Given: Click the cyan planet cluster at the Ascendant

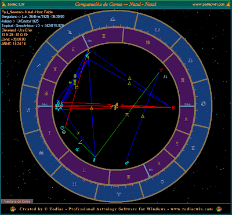Looking at the screenshot, I should [59, 106].
